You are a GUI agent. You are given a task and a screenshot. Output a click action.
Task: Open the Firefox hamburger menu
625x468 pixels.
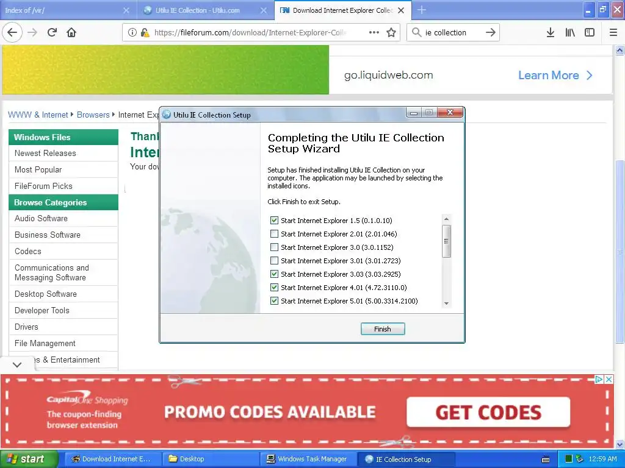coord(613,32)
